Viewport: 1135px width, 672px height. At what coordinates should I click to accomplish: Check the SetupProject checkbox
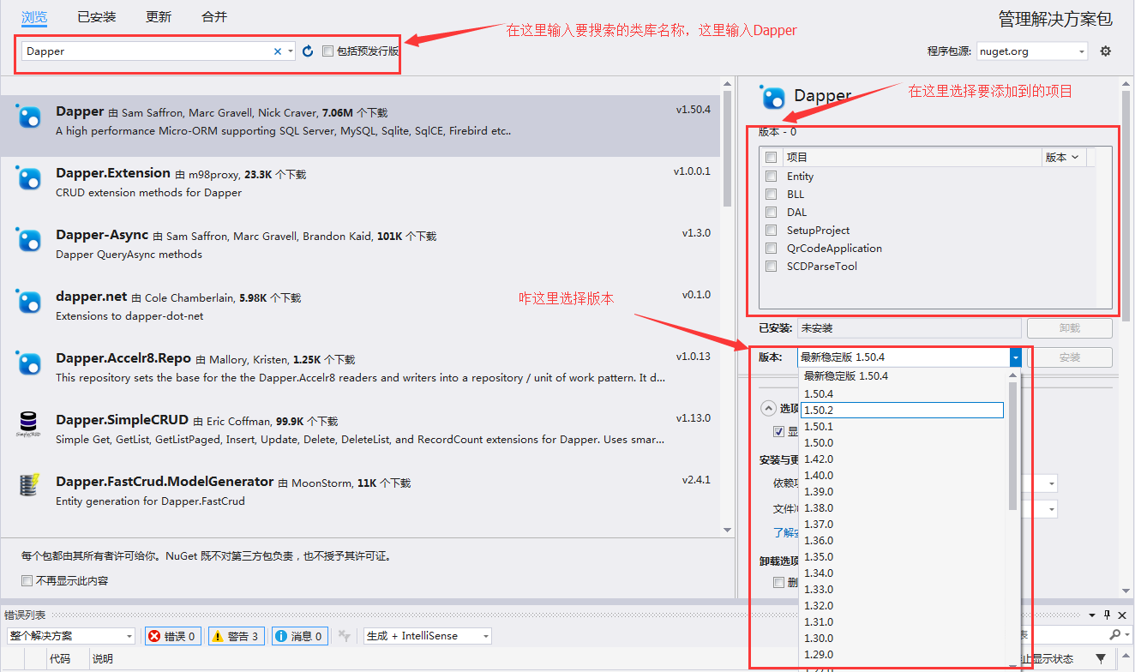coord(772,230)
